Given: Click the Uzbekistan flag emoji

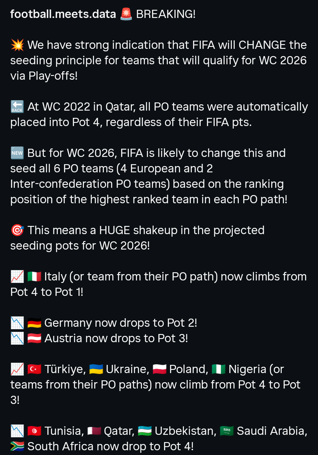Looking at the screenshot, I should 145,431.
